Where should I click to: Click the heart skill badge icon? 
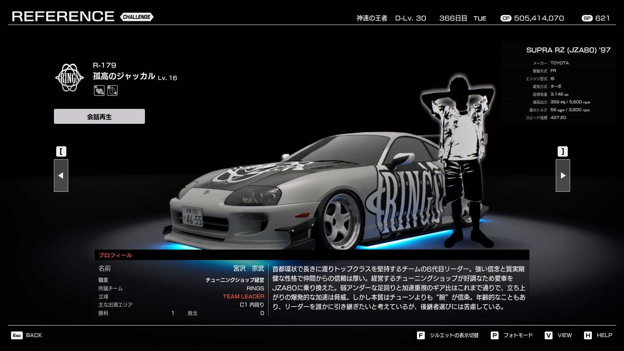click(x=99, y=91)
